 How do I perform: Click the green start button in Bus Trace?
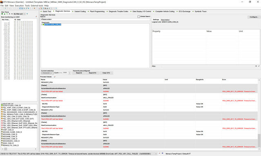(x=2, y=14)
